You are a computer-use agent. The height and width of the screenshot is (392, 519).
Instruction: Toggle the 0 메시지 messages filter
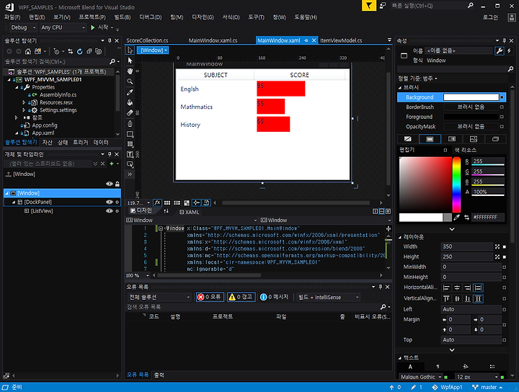(275, 297)
